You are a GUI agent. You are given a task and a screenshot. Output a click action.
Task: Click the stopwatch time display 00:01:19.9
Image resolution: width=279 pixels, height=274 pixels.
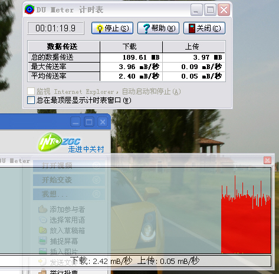[55, 28]
